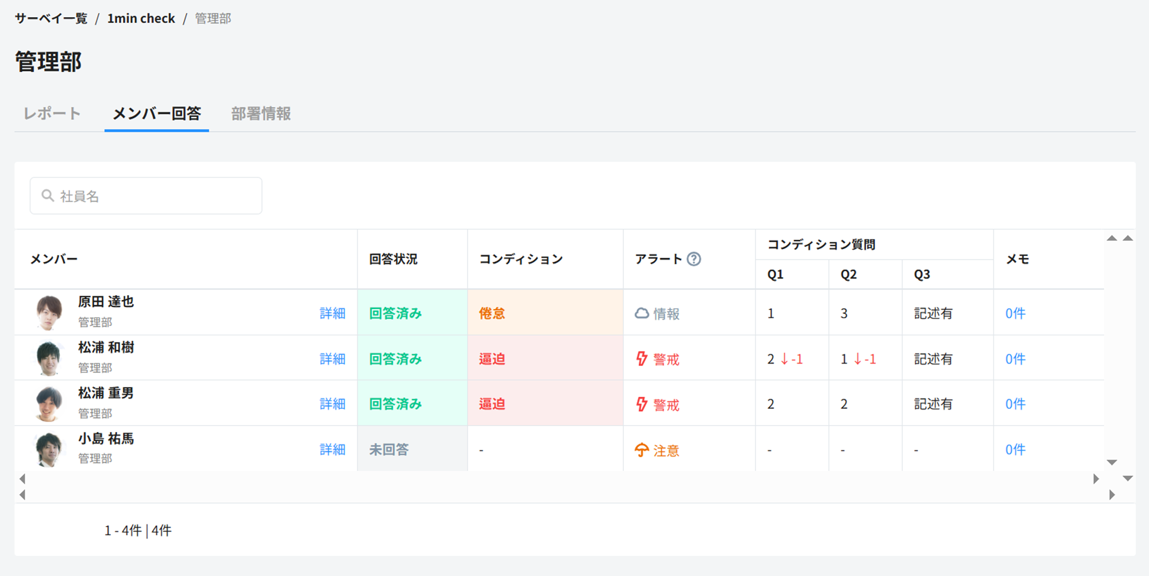
Task: Select the メンバー回答 tab
Action: [156, 114]
